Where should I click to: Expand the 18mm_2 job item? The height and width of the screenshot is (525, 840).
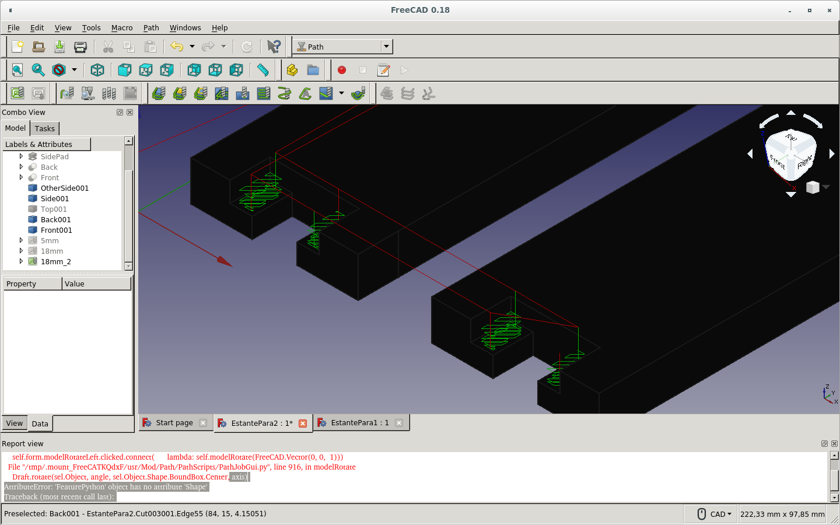point(21,261)
